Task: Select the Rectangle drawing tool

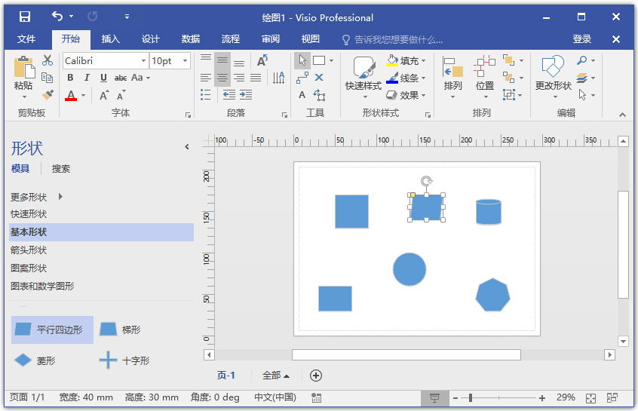Action: [319, 60]
